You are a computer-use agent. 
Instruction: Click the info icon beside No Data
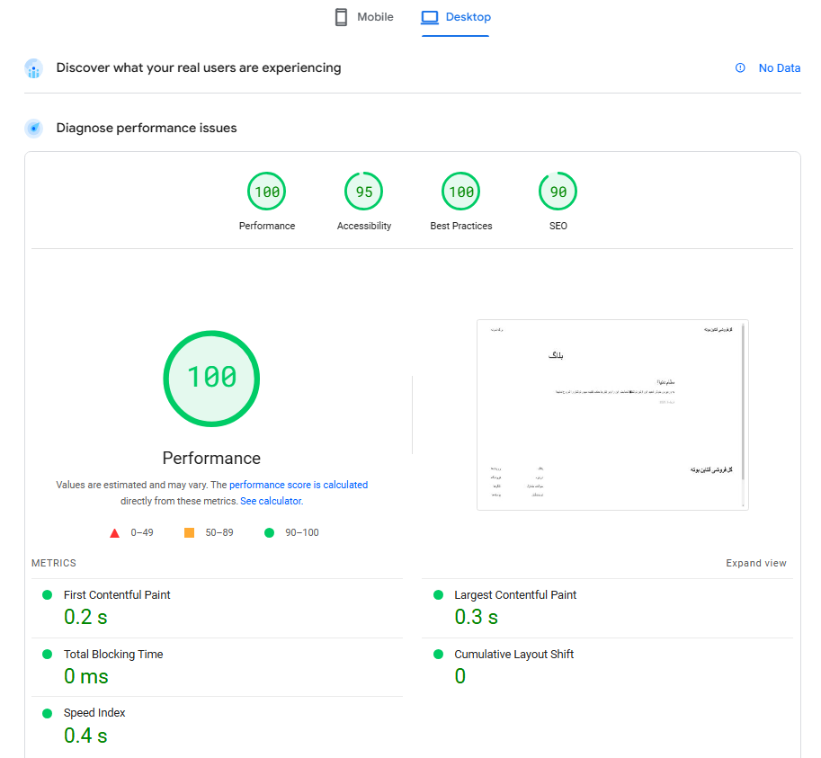coord(740,67)
